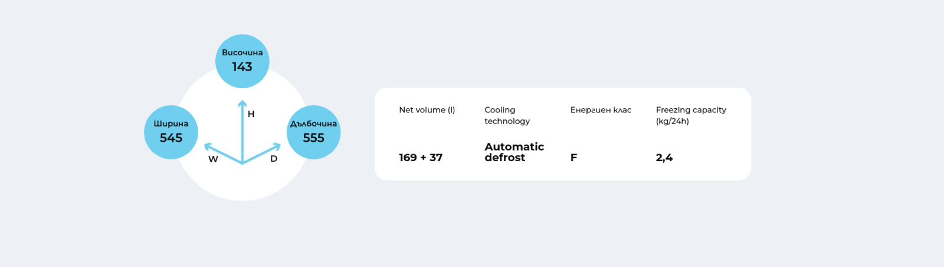Click the Automatic defrost value
Screen dimensions: 944x267
(514, 152)
